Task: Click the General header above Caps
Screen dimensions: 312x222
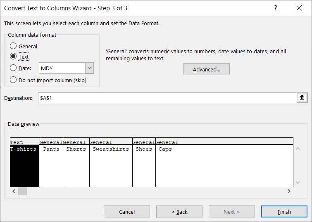Action: tap(224, 141)
